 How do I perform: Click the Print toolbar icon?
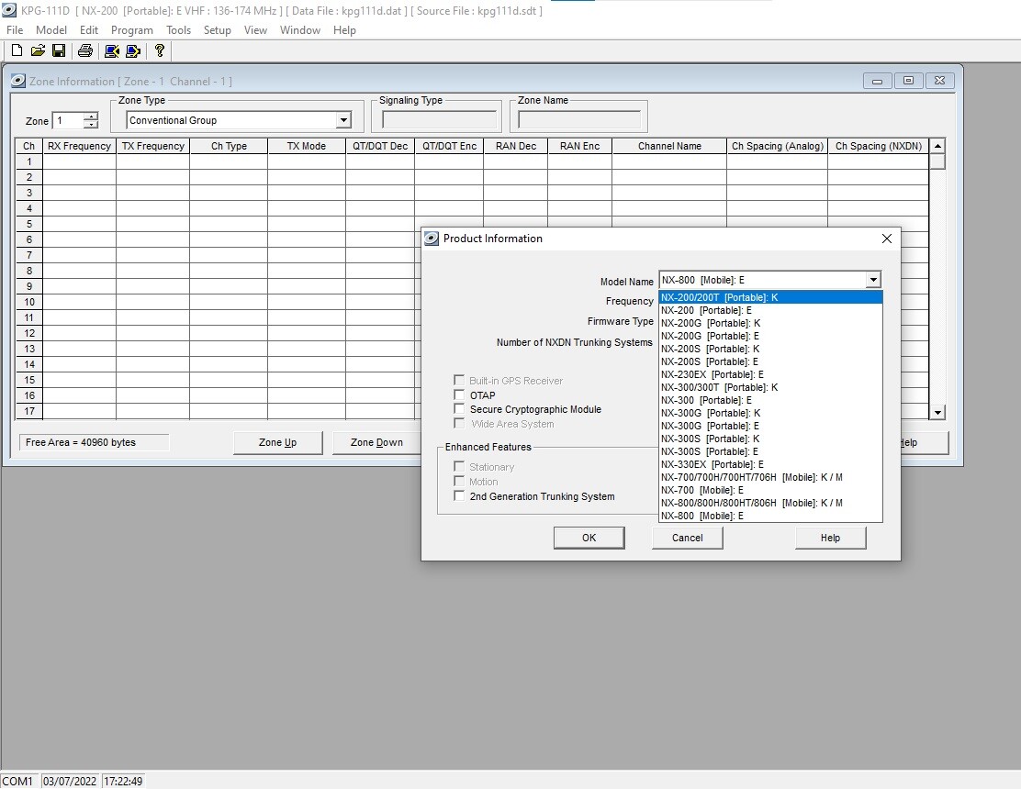(85, 51)
